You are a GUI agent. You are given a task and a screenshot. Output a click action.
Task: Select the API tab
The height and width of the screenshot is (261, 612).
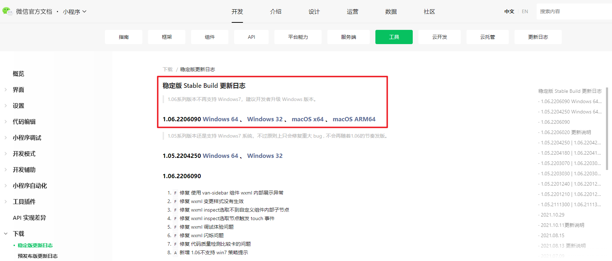point(251,37)
